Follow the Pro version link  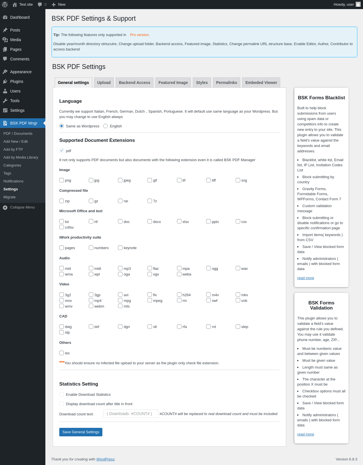(x=139, y=35)
